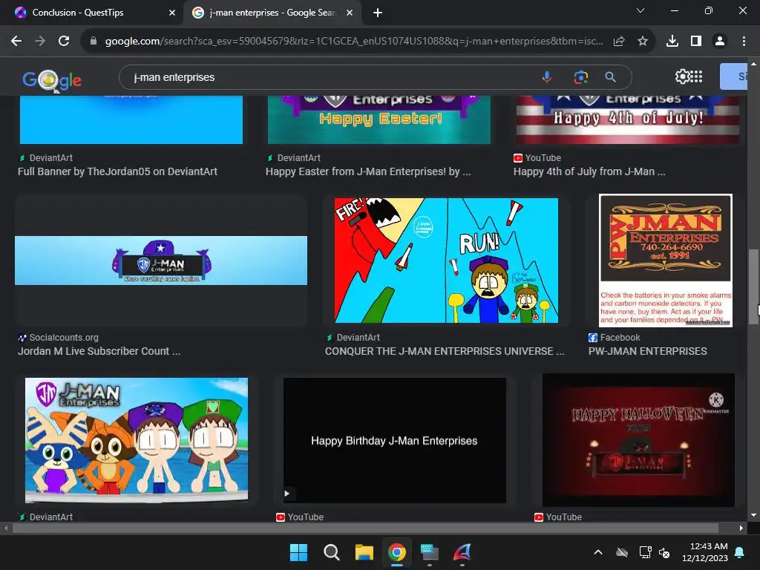760x570 pixels.
Task: Go forward in browser history
Action: [x=40, y=42]
